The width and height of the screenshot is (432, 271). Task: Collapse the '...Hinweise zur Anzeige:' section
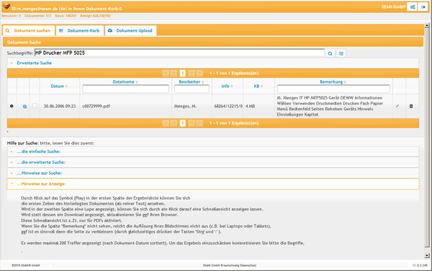(213, 184)
